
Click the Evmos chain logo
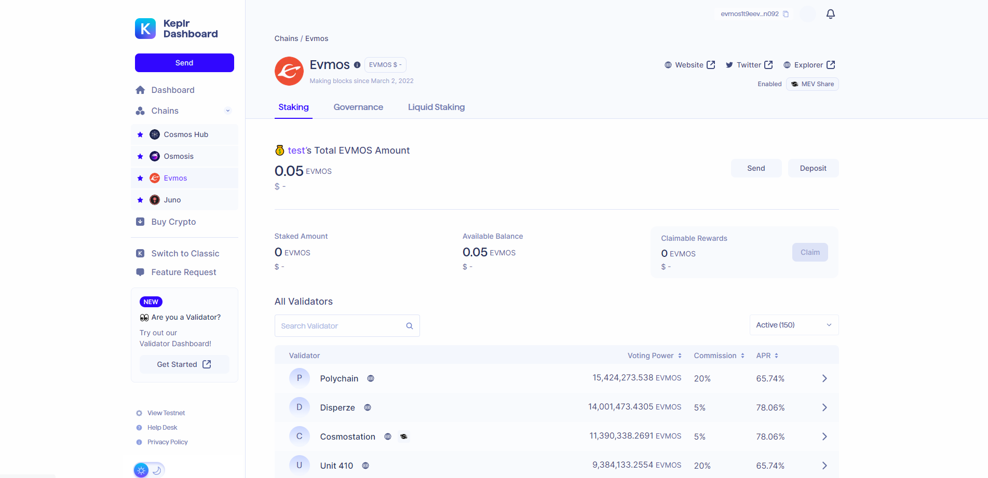pyautogui.click(x=289, y=71)
